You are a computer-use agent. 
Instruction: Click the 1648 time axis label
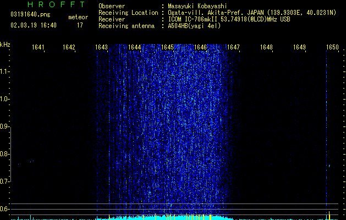tap(266, 47)
